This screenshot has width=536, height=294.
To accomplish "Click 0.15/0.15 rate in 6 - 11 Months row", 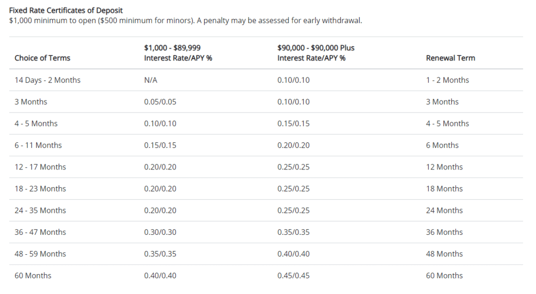I will click(160, 145).
